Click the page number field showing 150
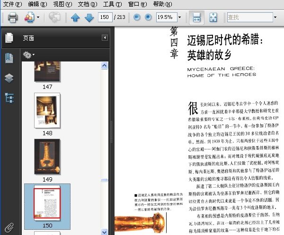Viewport: 284px width, 235px height. 105,17
